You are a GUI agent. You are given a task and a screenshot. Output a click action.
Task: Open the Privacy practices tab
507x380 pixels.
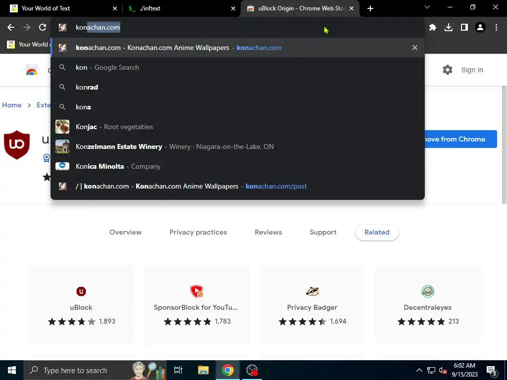pyautogui.click(x=198, y=233)
